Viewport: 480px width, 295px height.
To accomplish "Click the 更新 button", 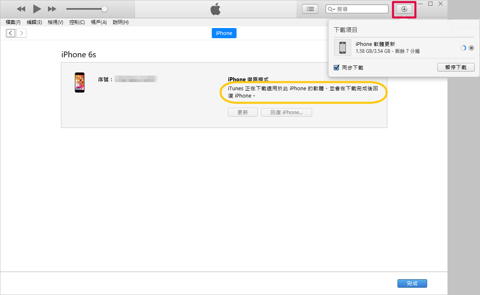I will 243,112.
